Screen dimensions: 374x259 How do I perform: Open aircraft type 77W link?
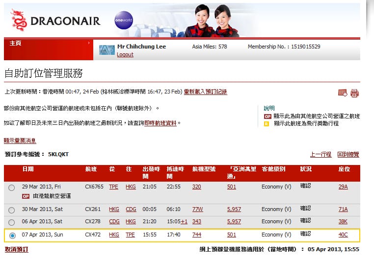pyautogui.click(x=197, y=209)
